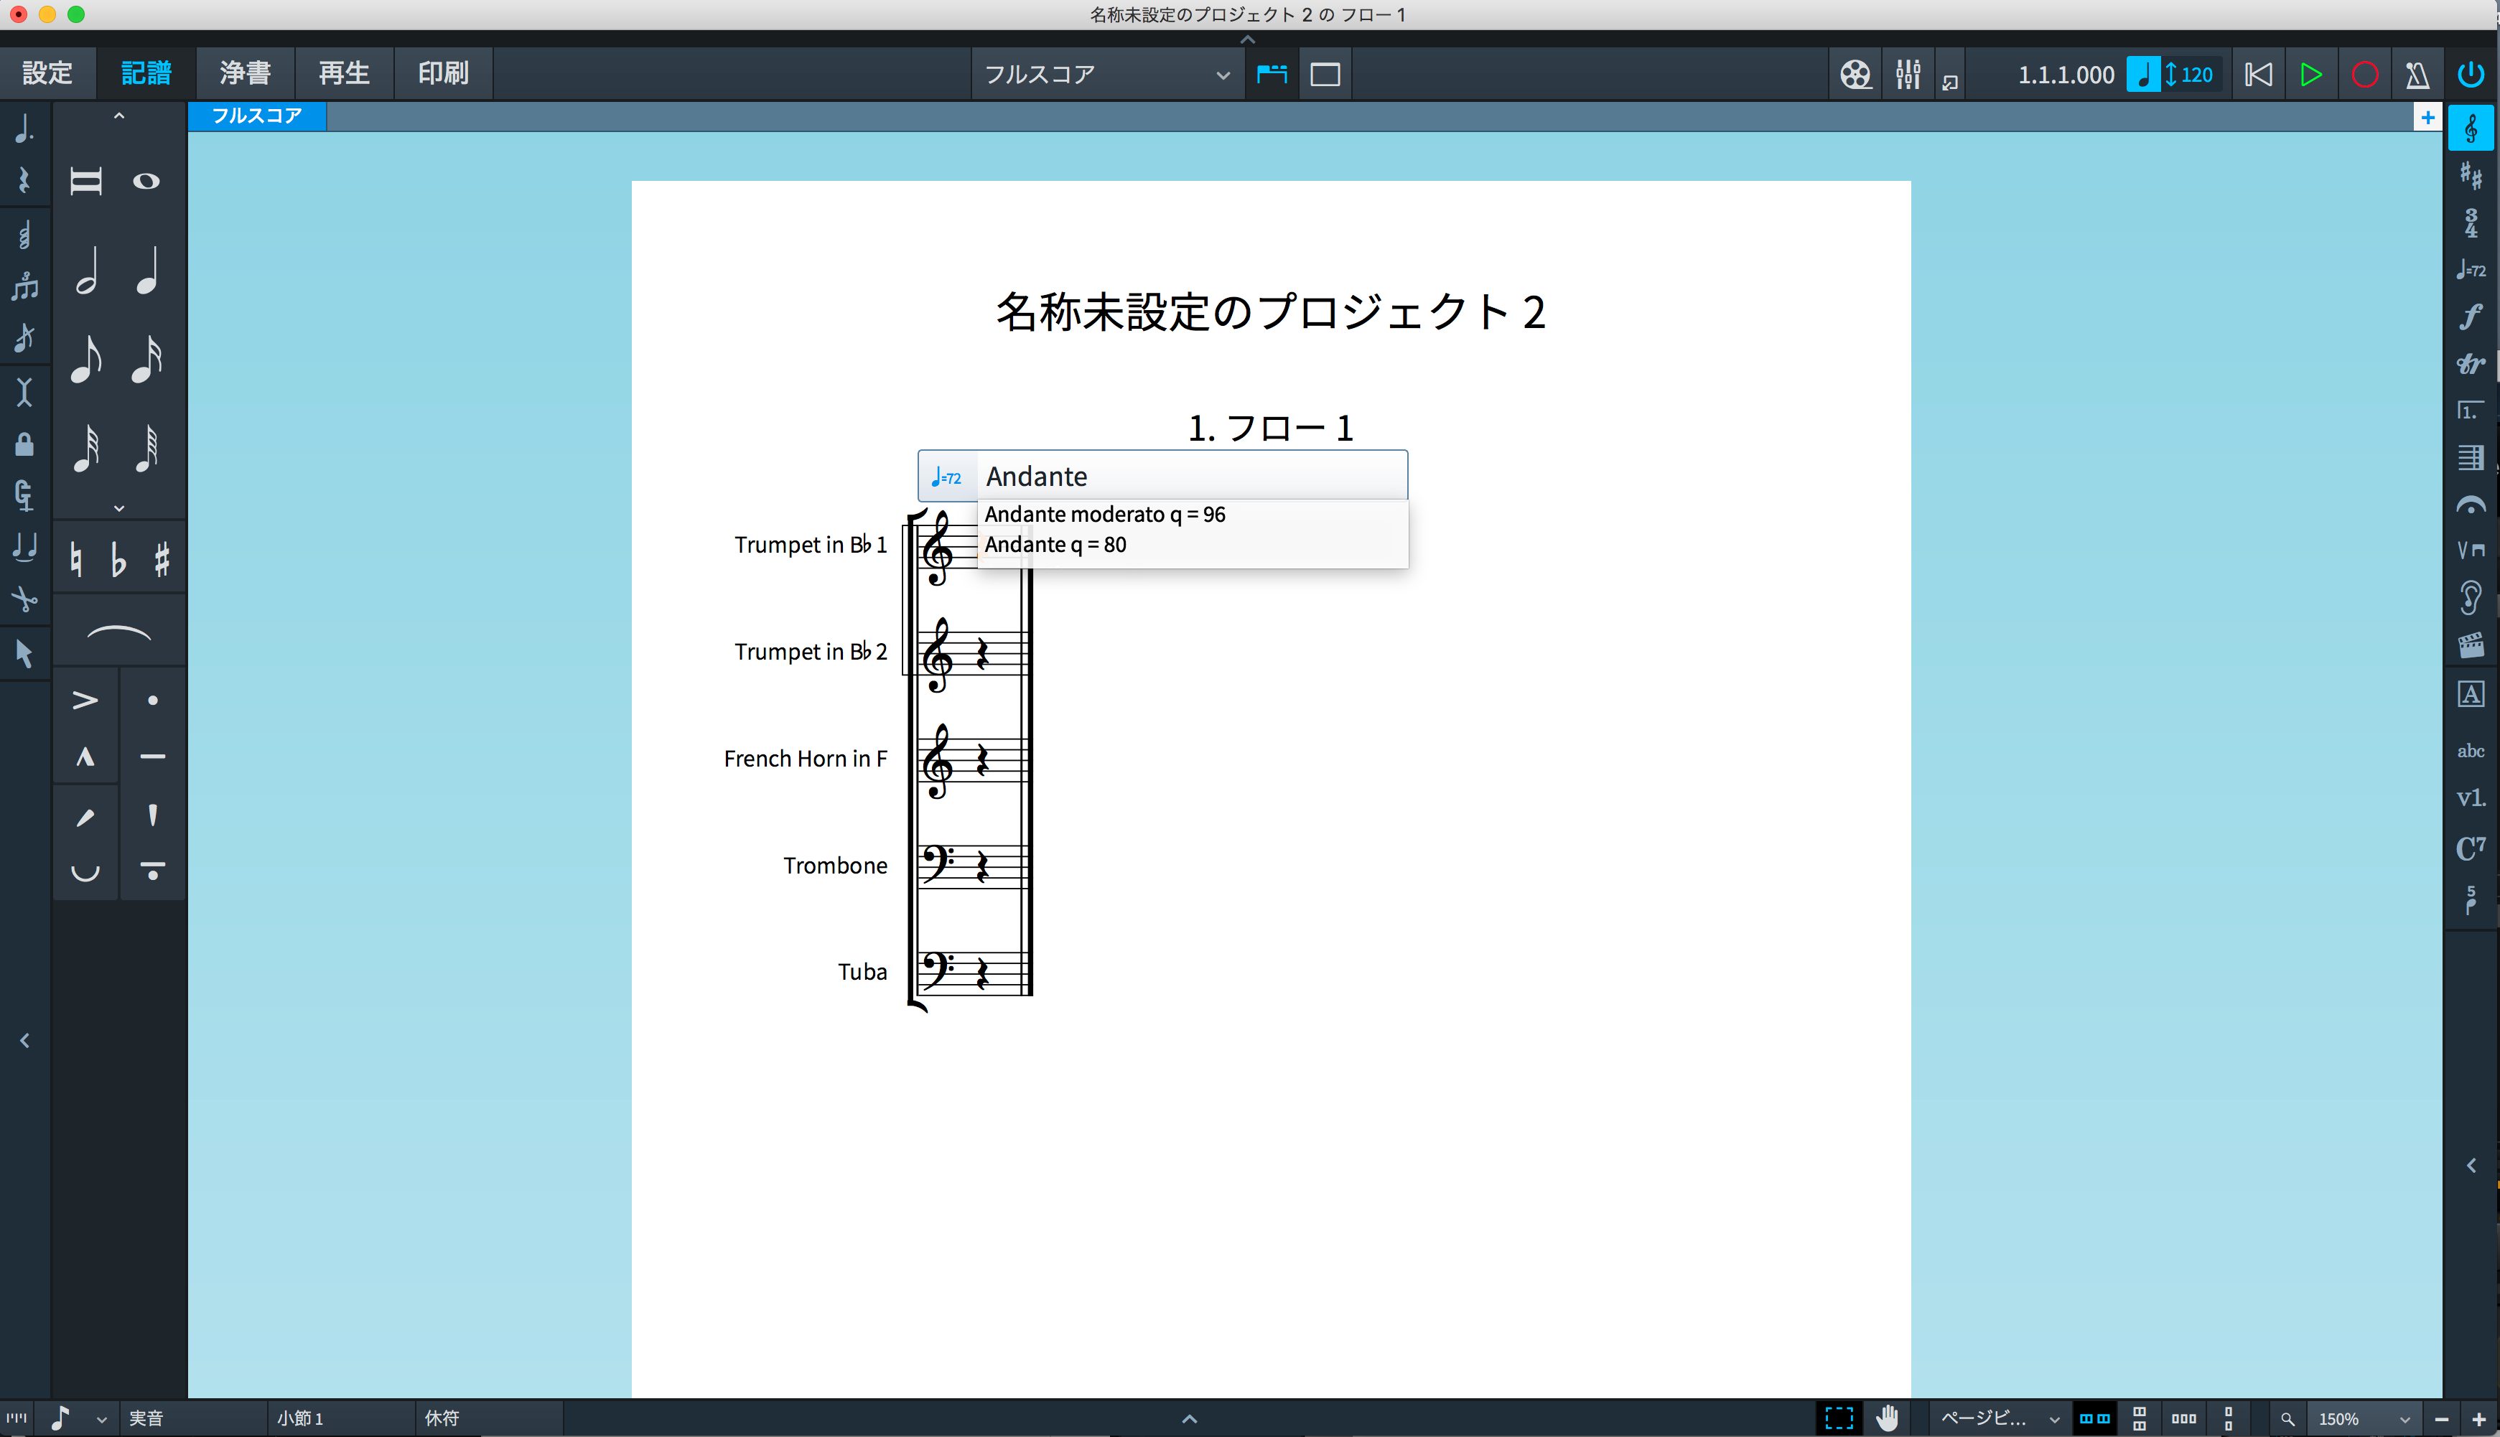2500x1437 pixels.
Task: Toggle lock to duration
Action: pyautogui.click(x=24, y=444)
